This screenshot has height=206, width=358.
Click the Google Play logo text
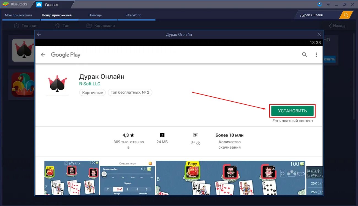tap(66, 55)
